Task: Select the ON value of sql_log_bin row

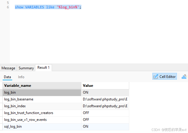Action: (x=105, y=127)
